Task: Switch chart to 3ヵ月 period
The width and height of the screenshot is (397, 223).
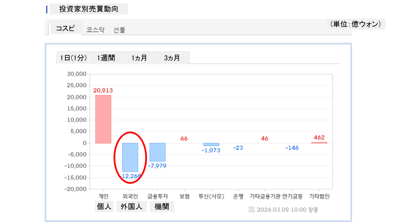Action: pos(172,58)
